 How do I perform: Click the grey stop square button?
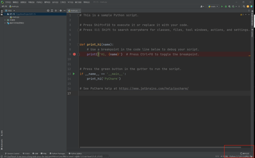point(239,7)
